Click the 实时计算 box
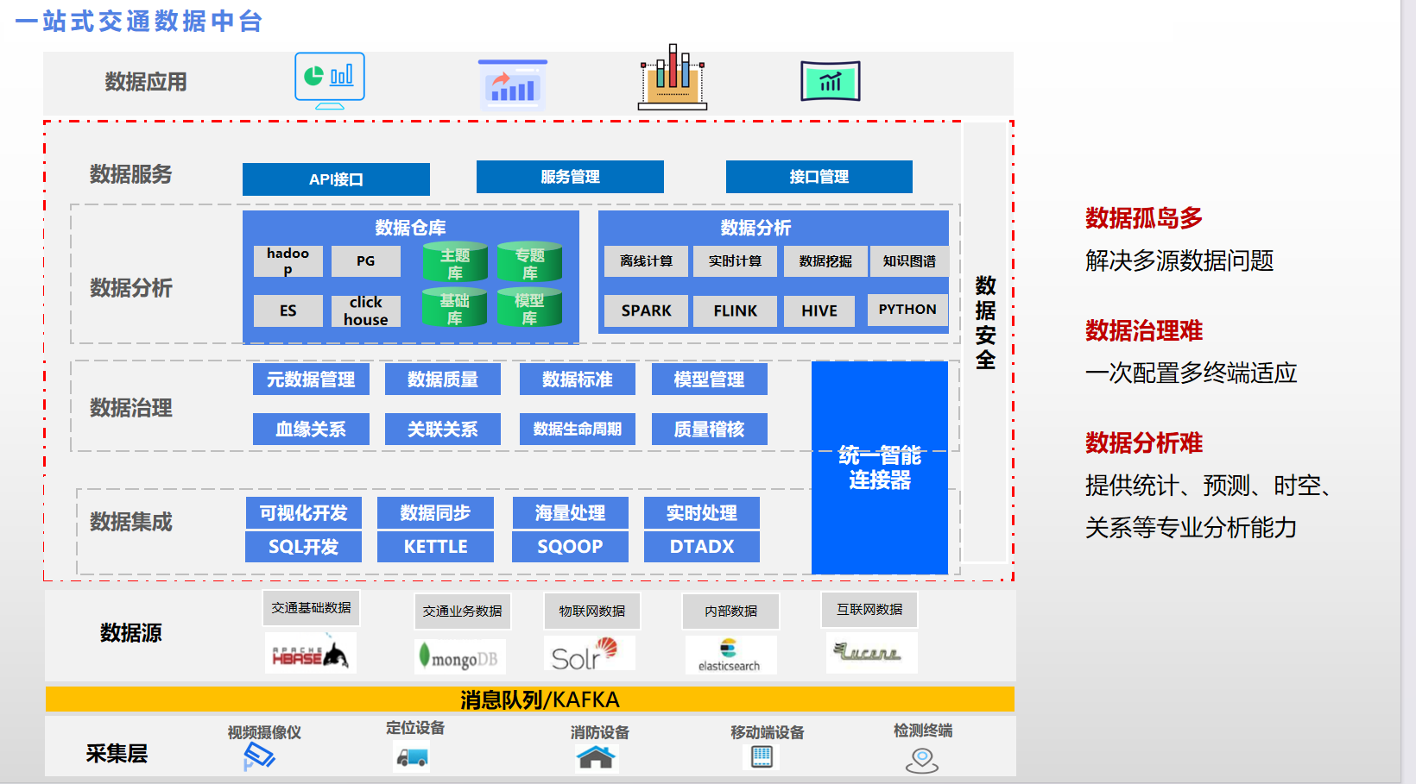 click(735, 261)
